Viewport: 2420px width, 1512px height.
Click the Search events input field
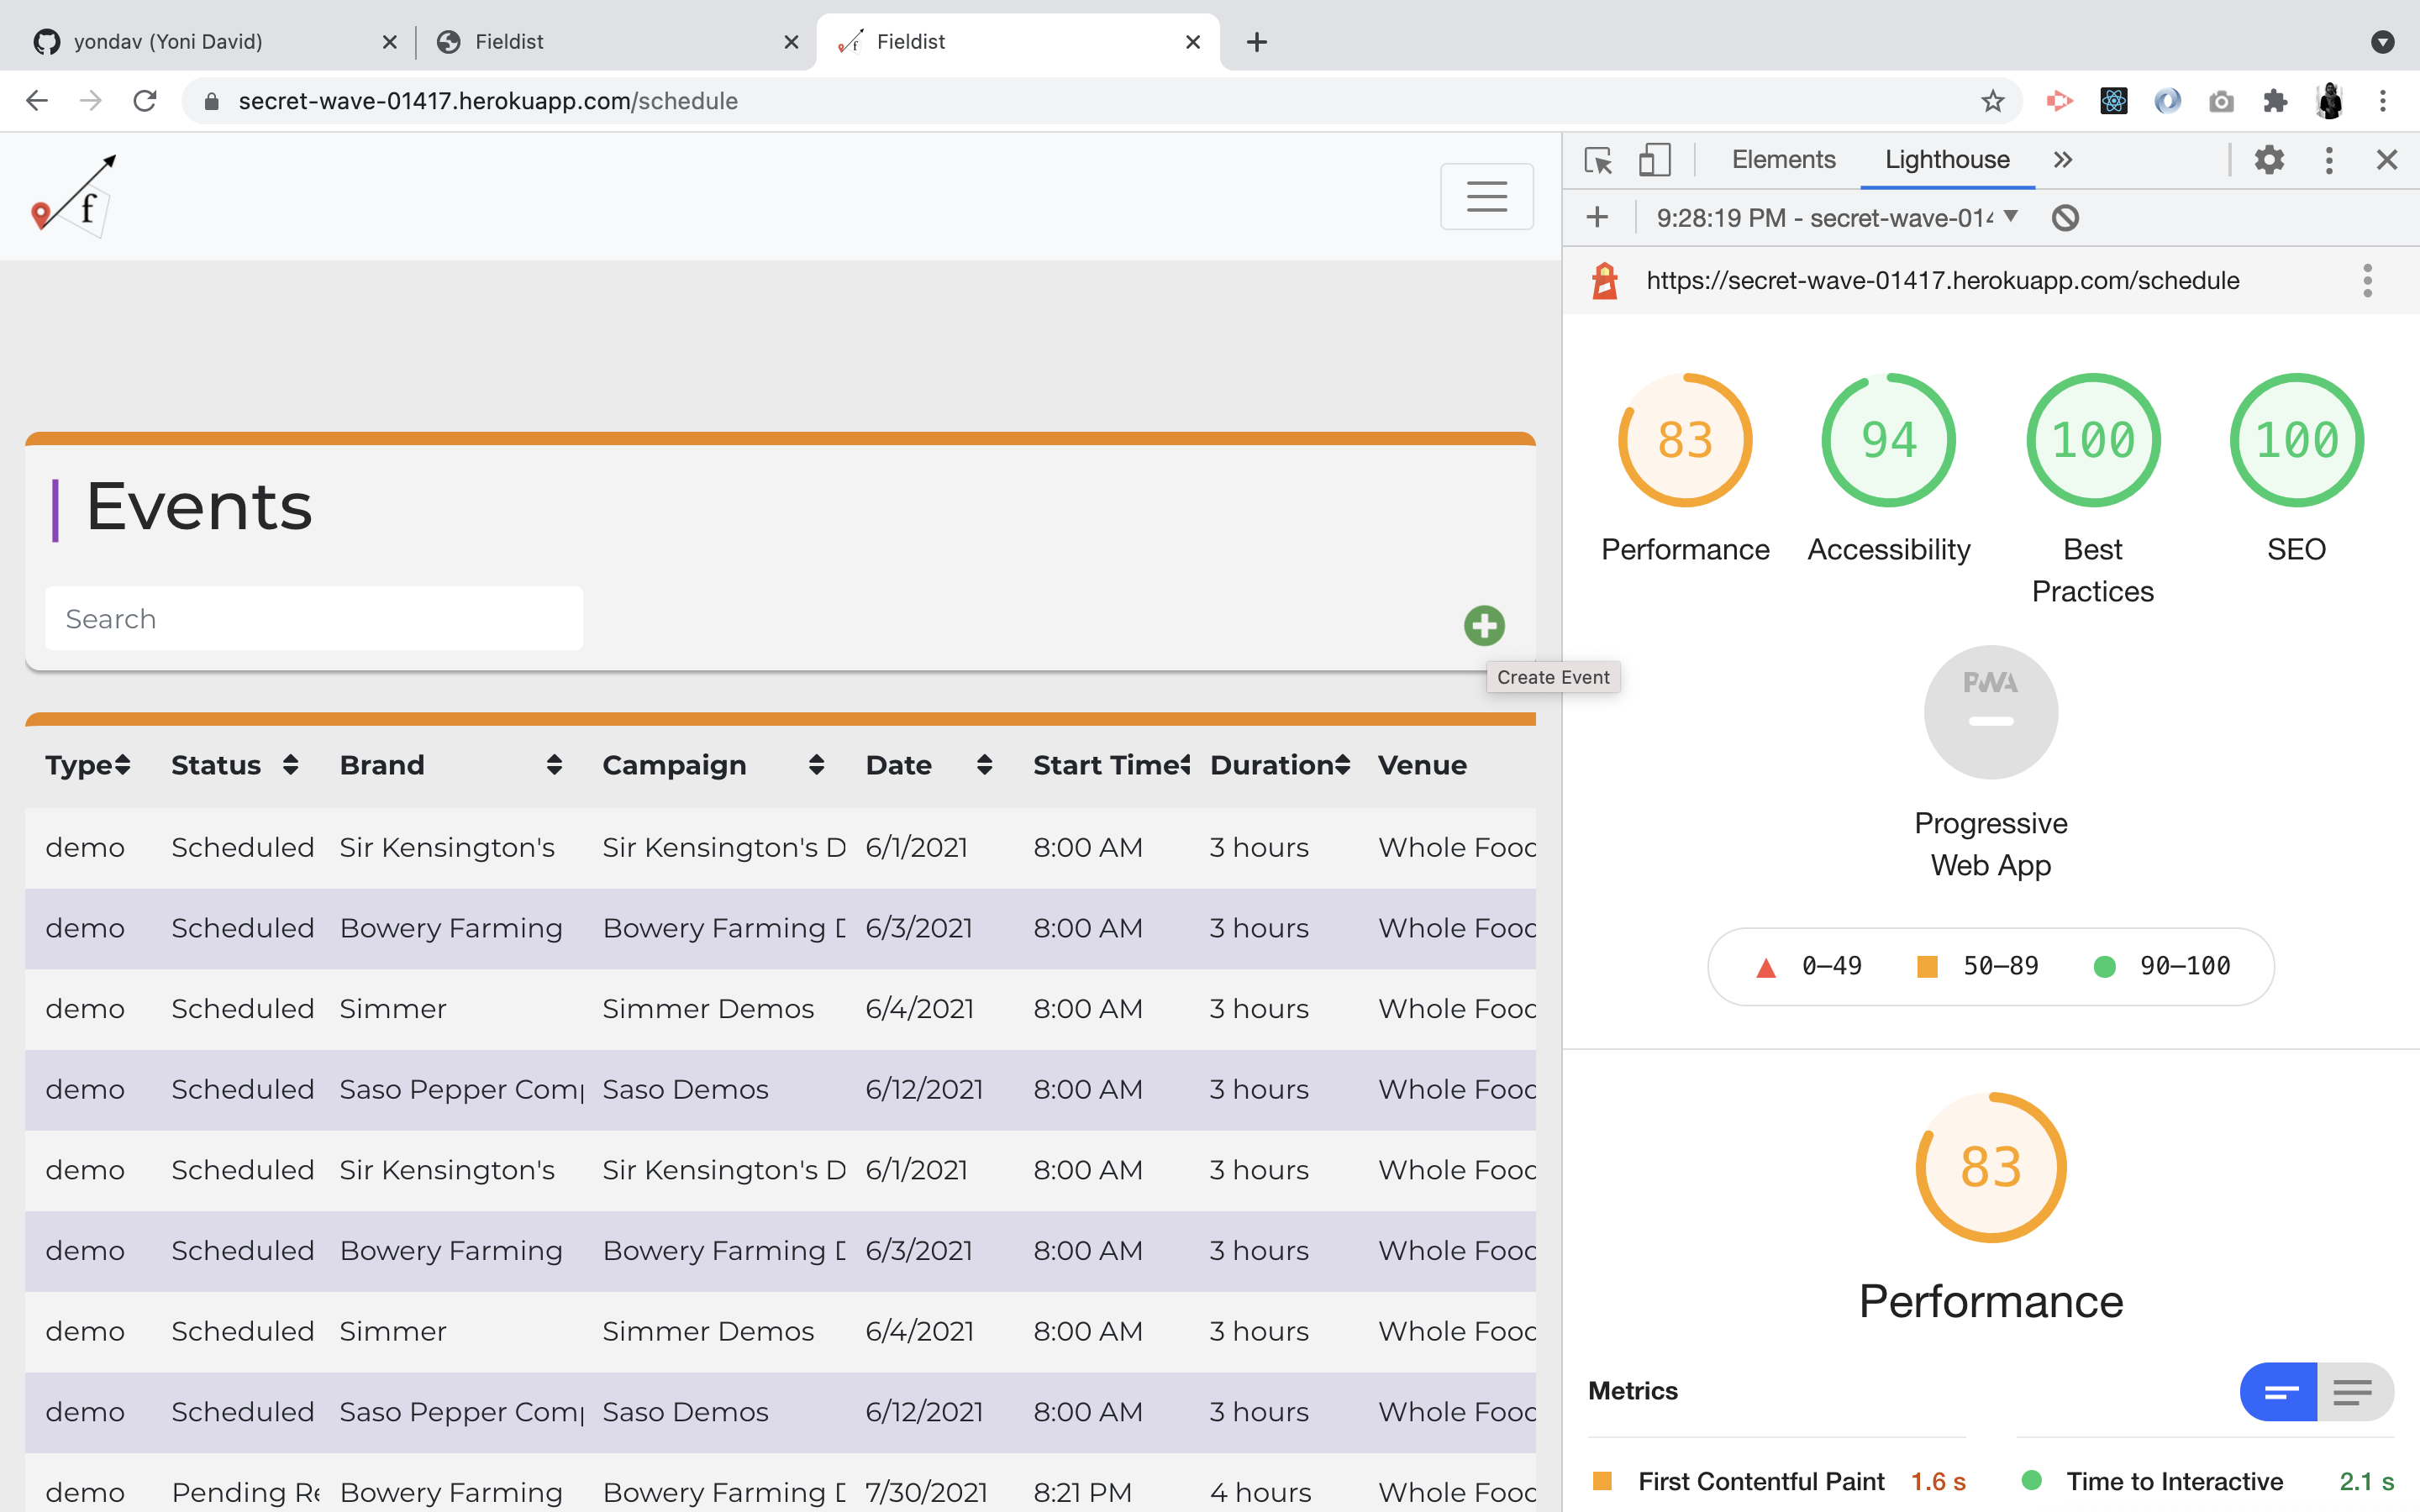[314, 618]
